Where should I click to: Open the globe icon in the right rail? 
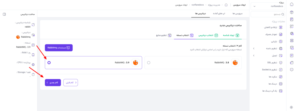(292, 34)
